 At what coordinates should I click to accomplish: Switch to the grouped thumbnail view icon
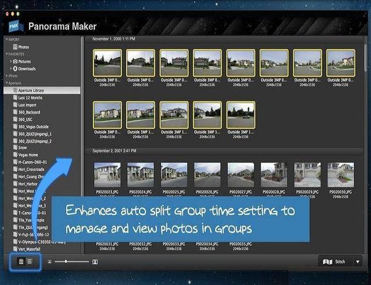click(21, 261)
